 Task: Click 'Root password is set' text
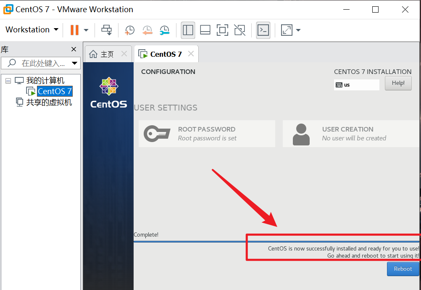[x=207, y=138]
